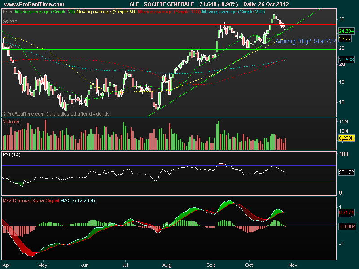Click the last price 24.640 (-0.98%)
This screenshot has width=359, height=269.
(219, 4)
